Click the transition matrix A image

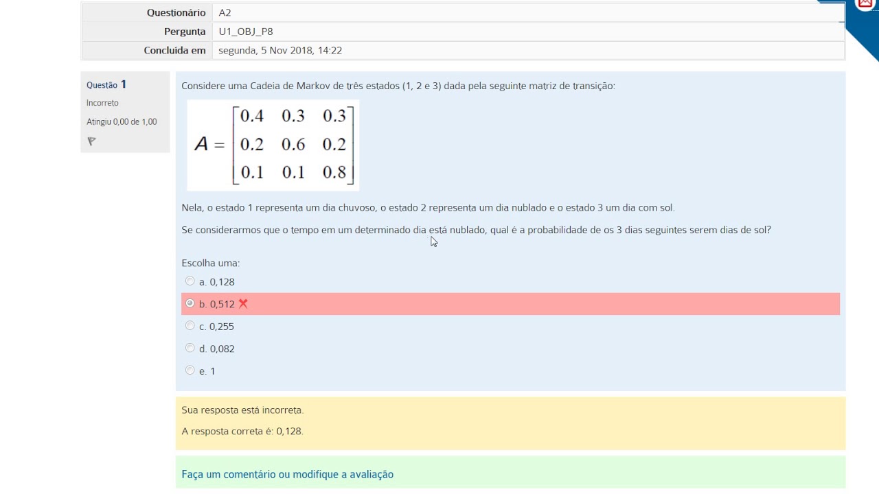[x=273, y=145]
